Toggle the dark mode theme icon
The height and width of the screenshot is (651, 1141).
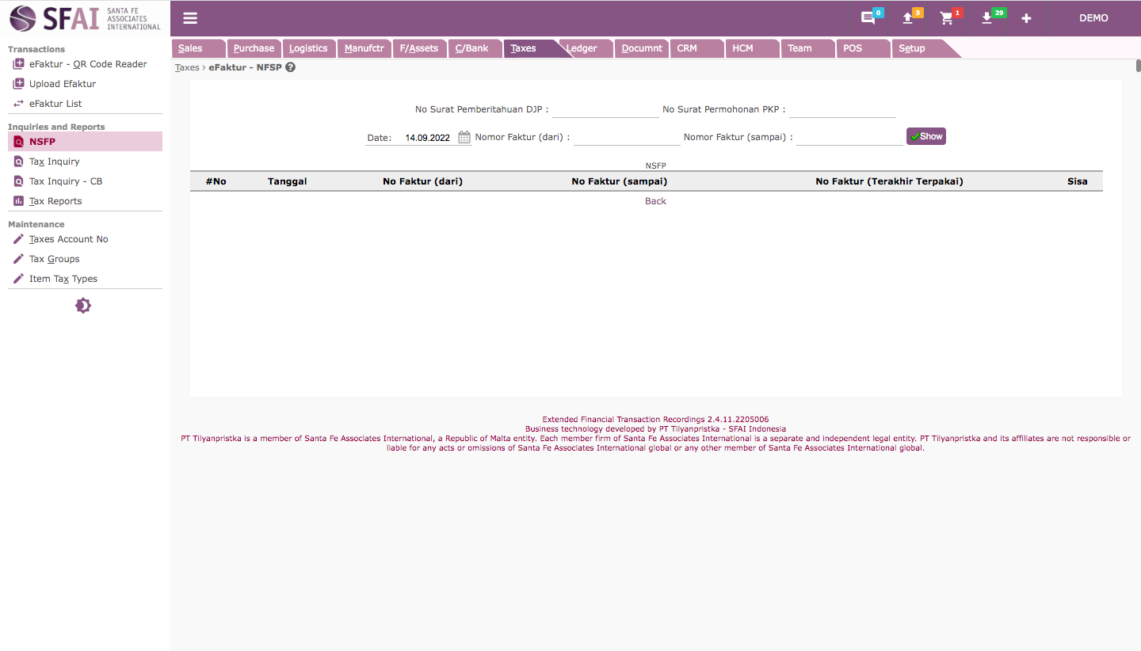click(83, 306)
